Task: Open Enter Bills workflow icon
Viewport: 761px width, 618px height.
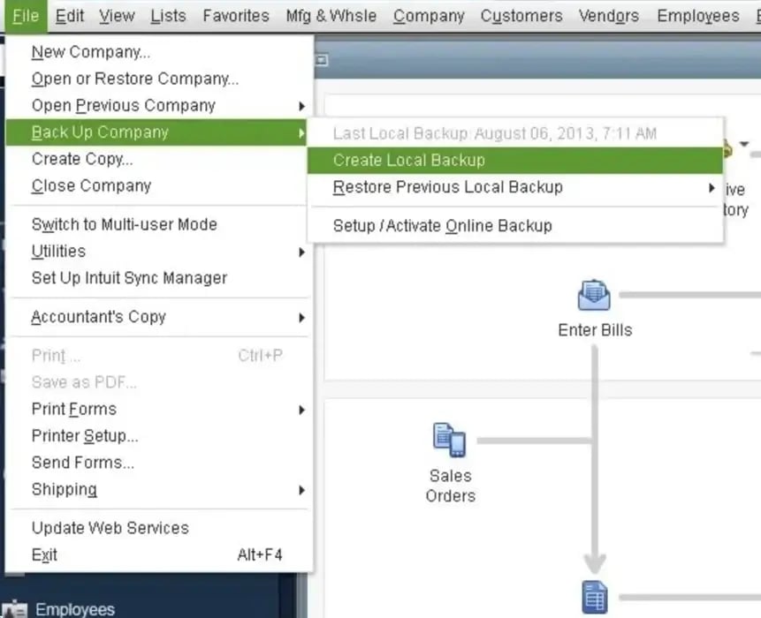Action: pyautogui.click(x=593, y=296)
